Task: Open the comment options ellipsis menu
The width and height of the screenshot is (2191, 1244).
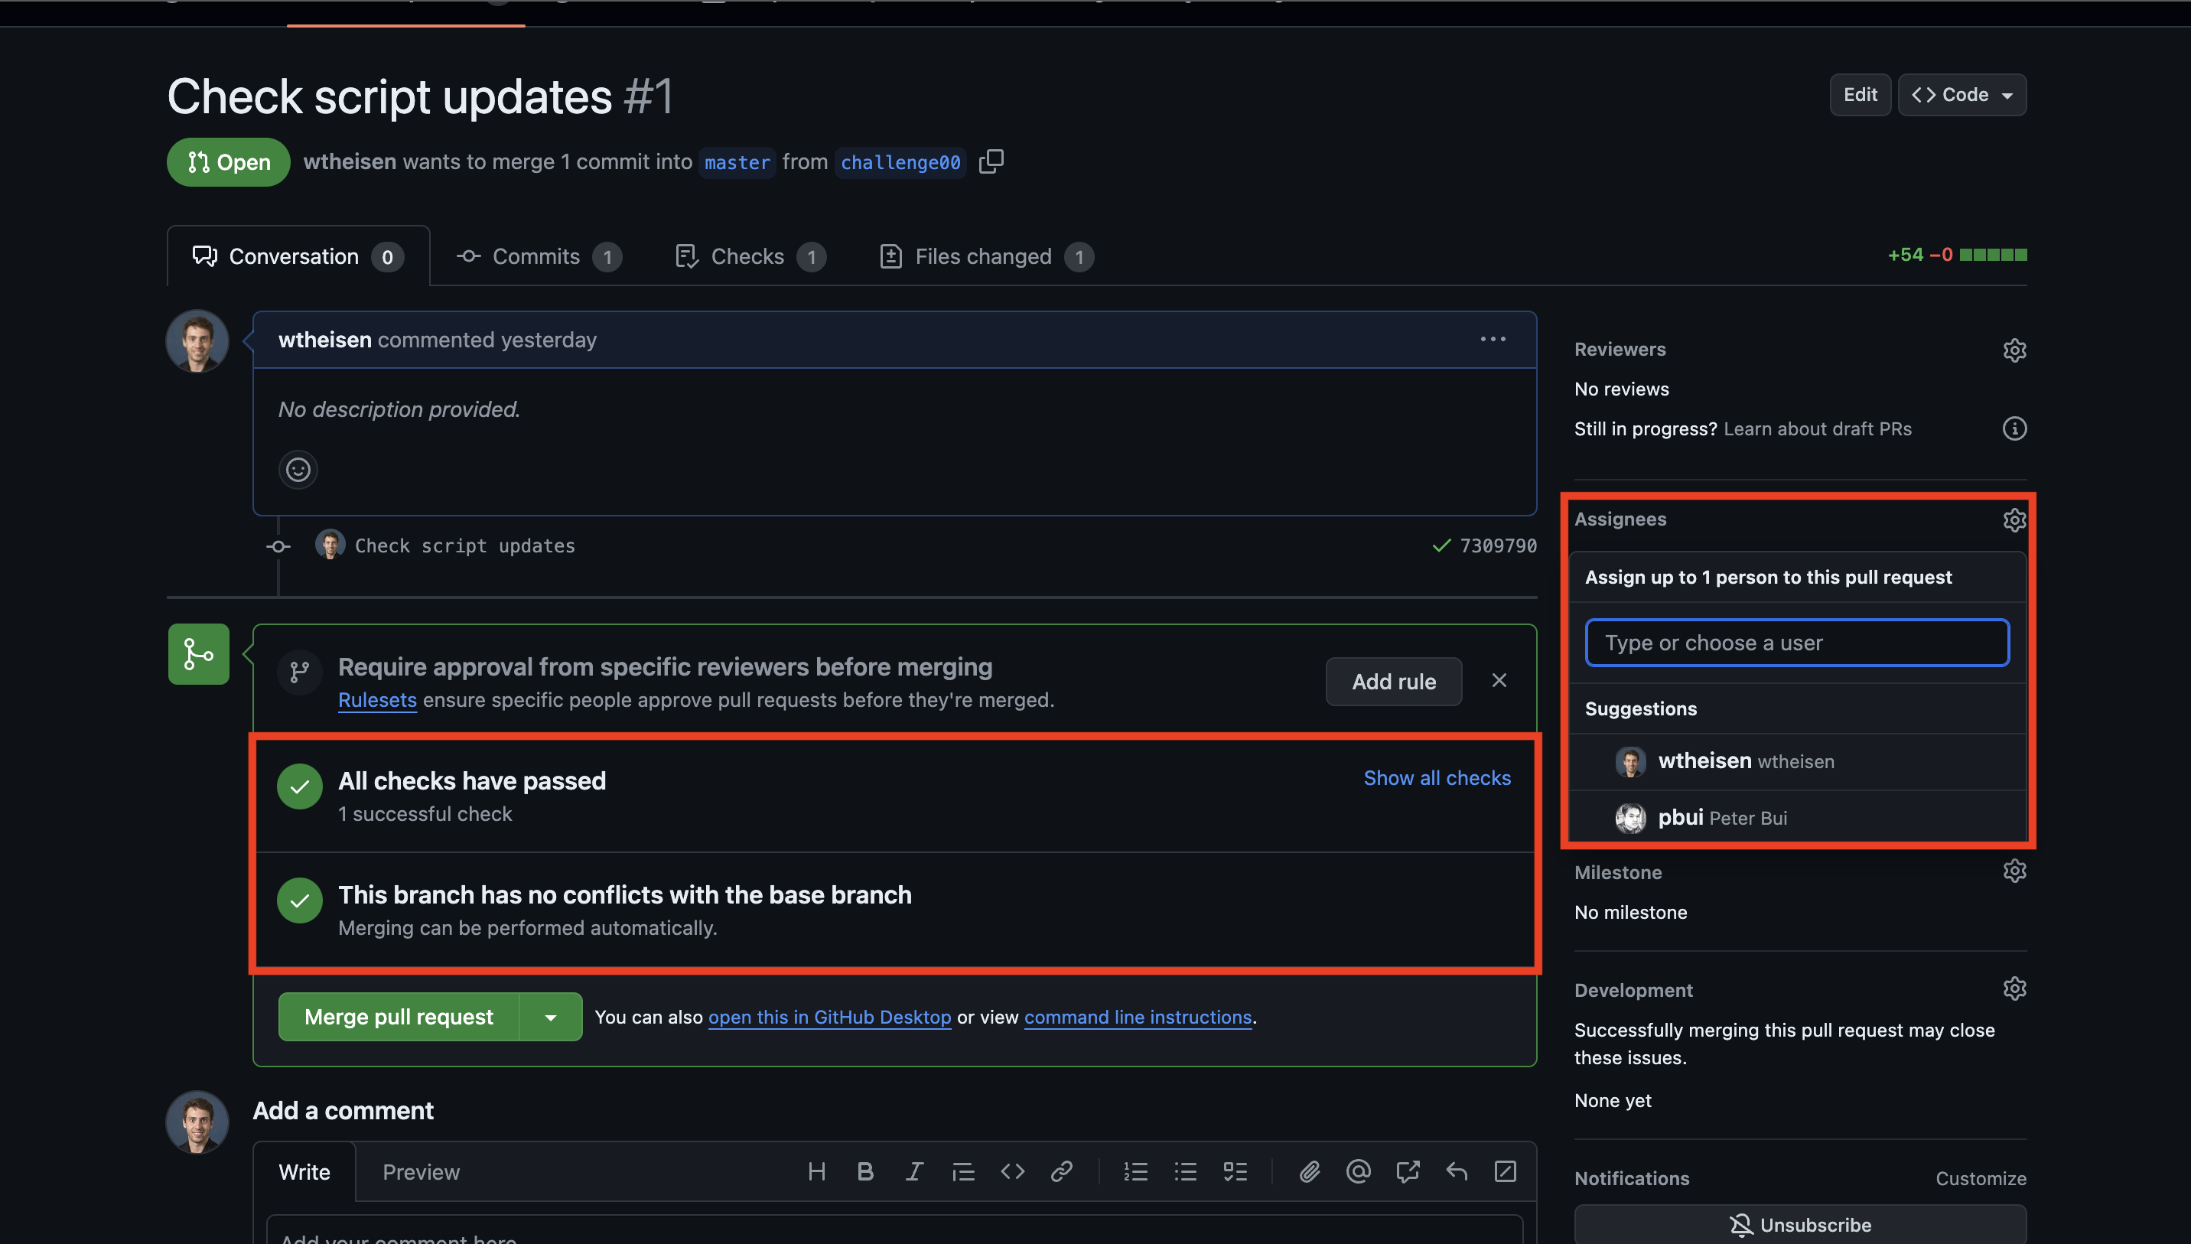Action: point(1493,339)
